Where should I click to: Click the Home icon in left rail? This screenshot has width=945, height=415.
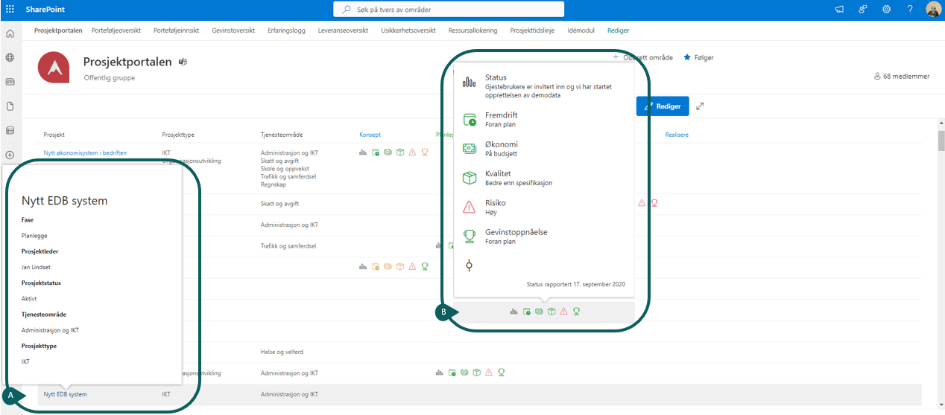(10, 33)
